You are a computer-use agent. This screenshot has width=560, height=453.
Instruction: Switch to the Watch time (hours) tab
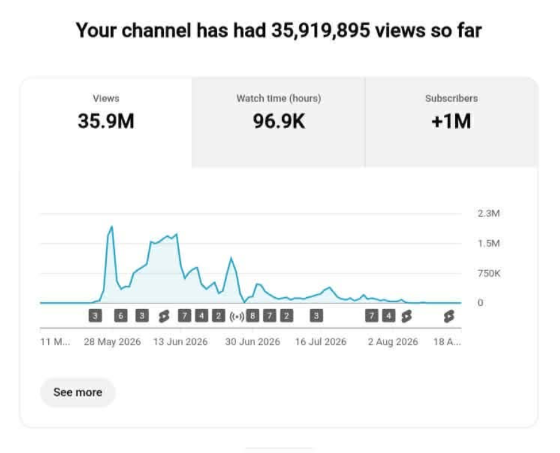(x=279, y=123)
